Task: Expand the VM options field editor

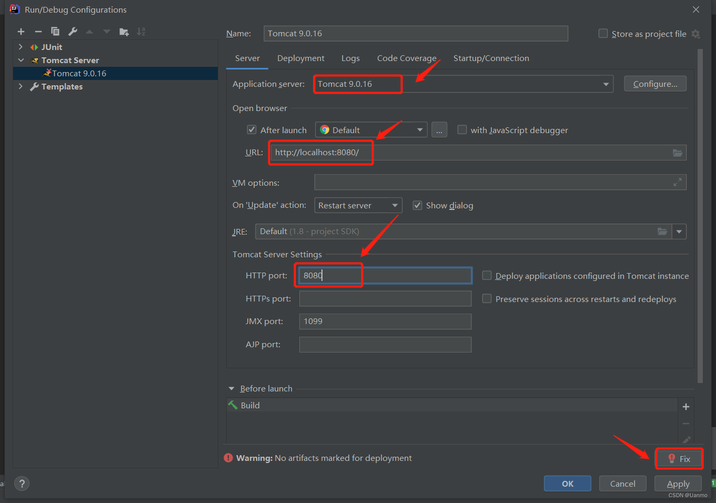Action: pyautogui.click(x=678, y=182)
